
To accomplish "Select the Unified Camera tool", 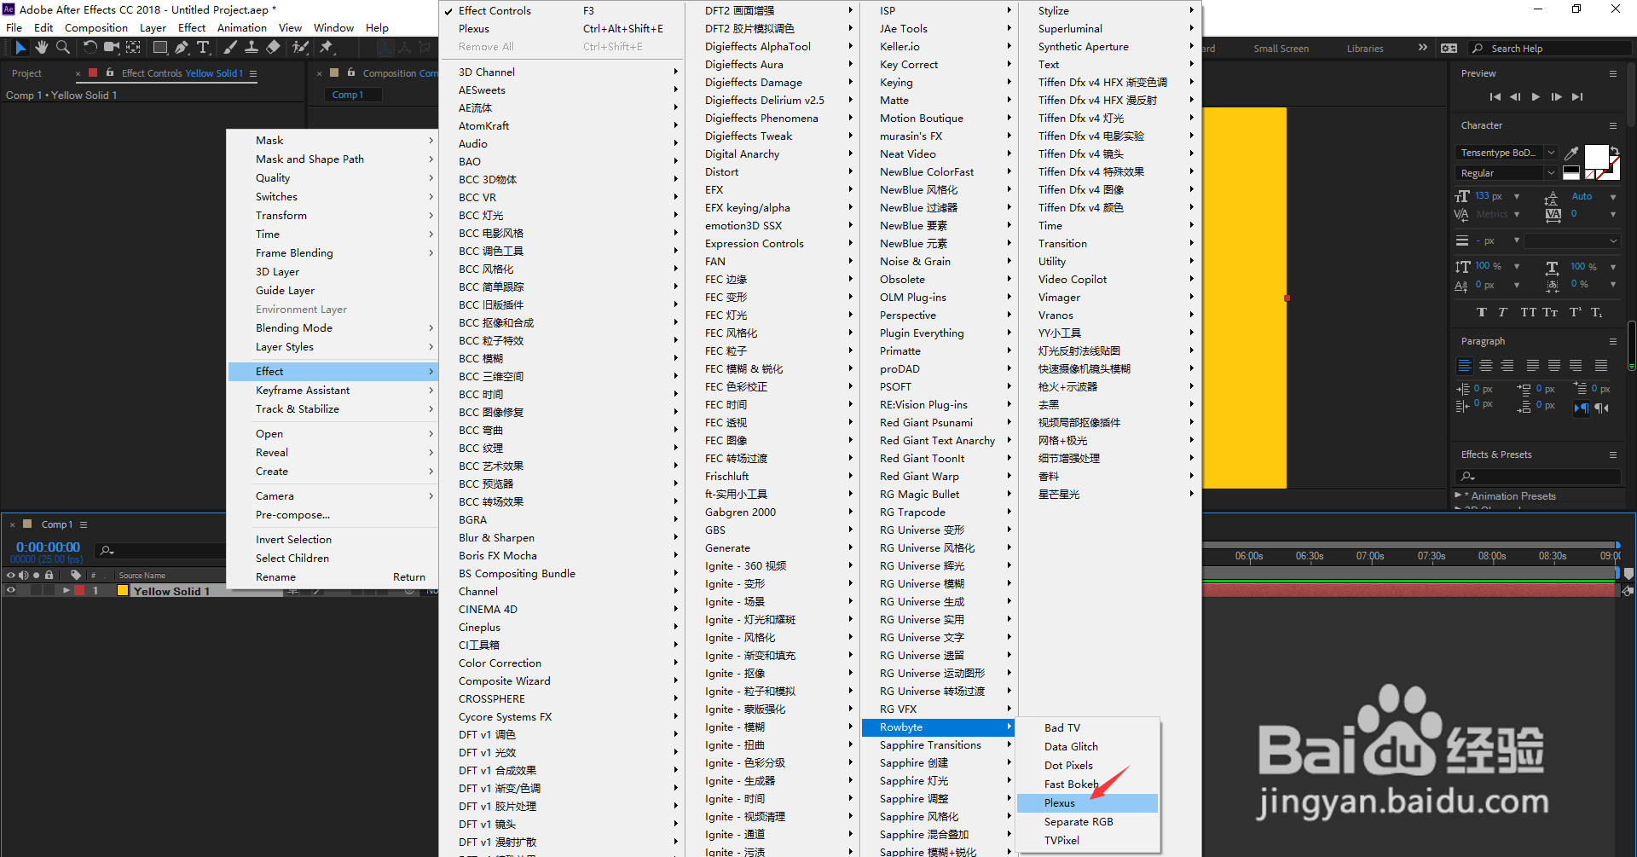I will [111, 48].
